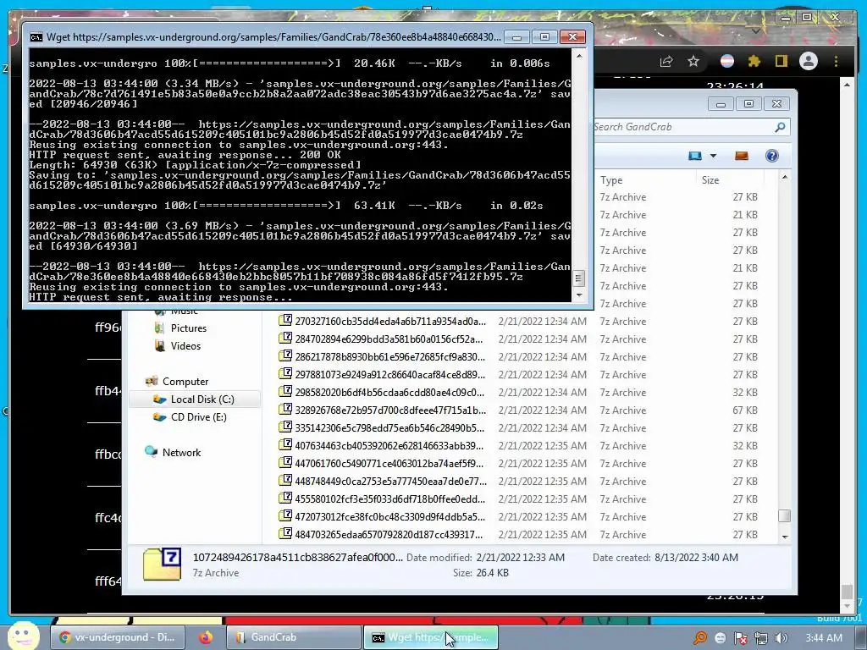Screen dimensions: 867x650
Task: Open the striped flag extension in Chrome
Action: click(727, 61)
